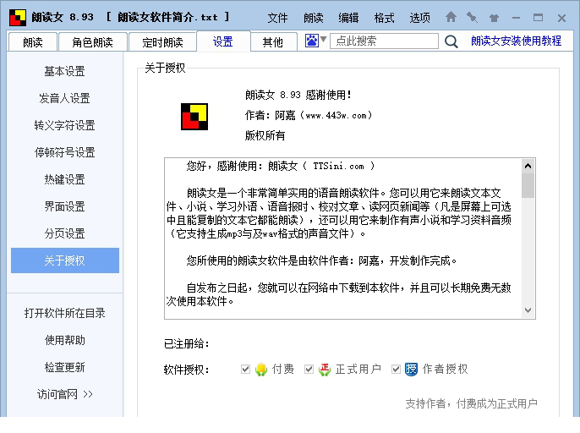Toggle the 正式用户 checkbox
The width and height of the screenshot is (580, 433).
(309, 369)
